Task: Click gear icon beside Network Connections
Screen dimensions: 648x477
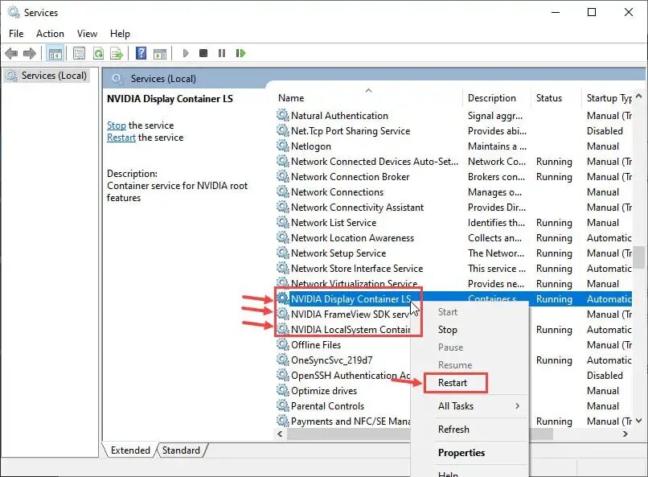Action: click(x=283, y=191)
